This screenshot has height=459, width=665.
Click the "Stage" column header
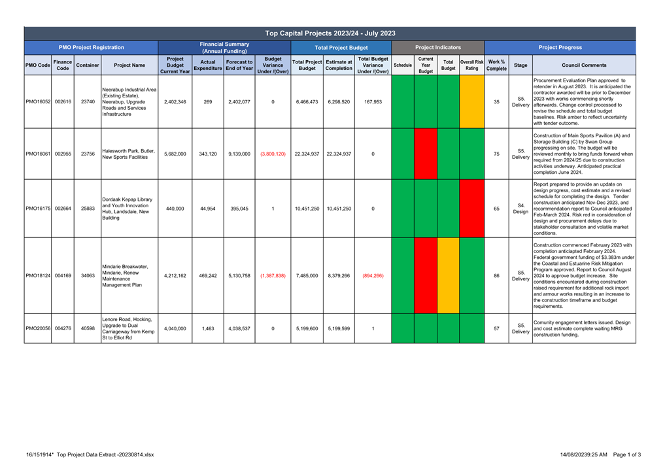[520, 65]
